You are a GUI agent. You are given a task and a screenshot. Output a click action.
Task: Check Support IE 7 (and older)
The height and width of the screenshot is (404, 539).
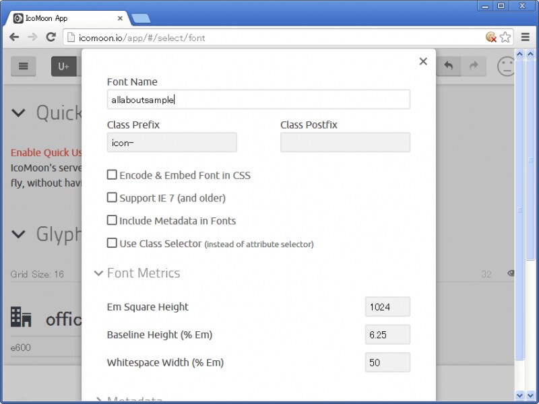click(112, 197)
